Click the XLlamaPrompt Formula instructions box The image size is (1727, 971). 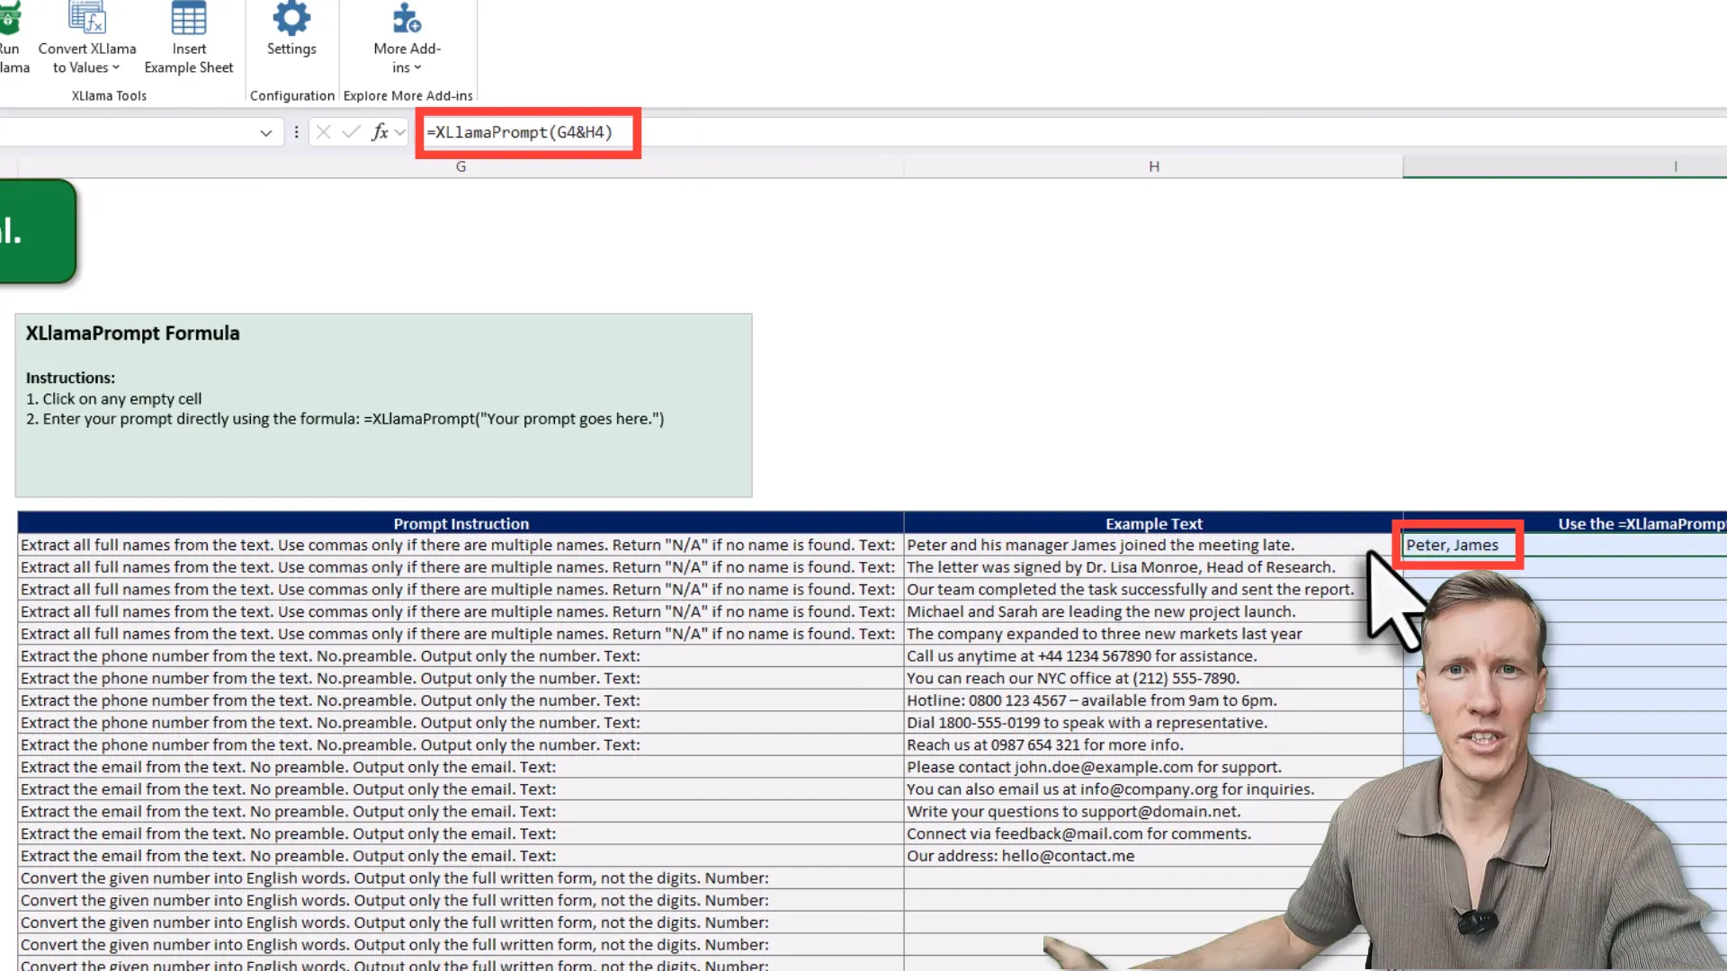point(383,405)
